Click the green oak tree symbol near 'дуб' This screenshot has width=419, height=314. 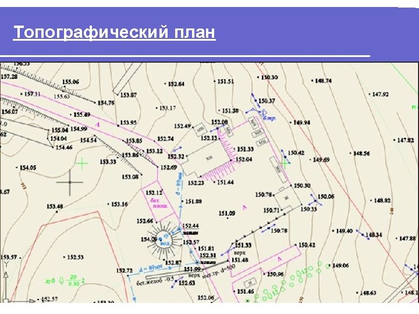pos(61,280)
